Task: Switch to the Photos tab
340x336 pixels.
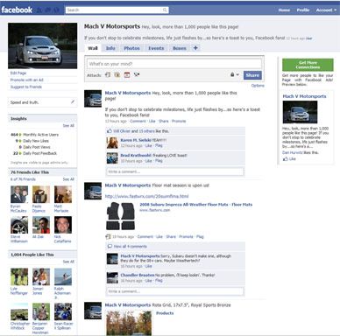Action: point(131,48)
